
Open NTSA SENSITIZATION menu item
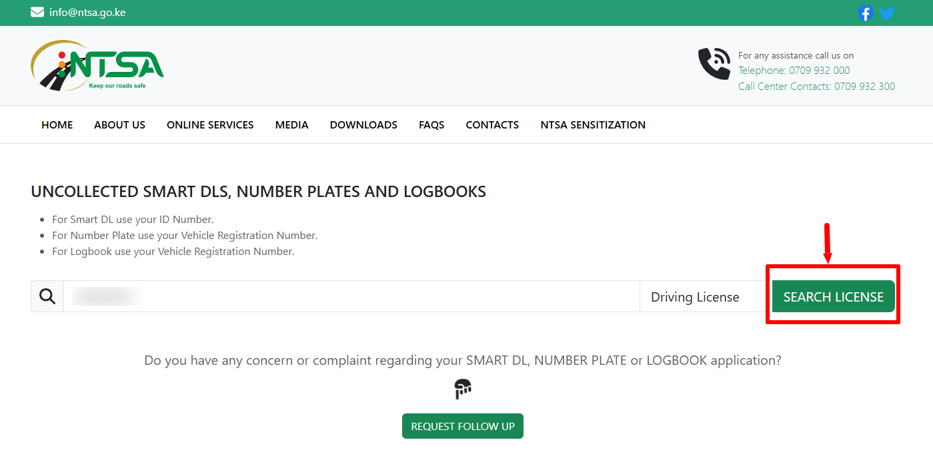point(593,124)
